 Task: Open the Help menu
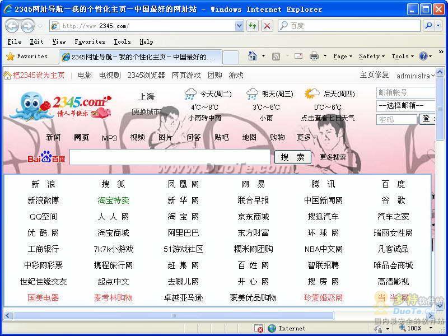tap(146, 41)
